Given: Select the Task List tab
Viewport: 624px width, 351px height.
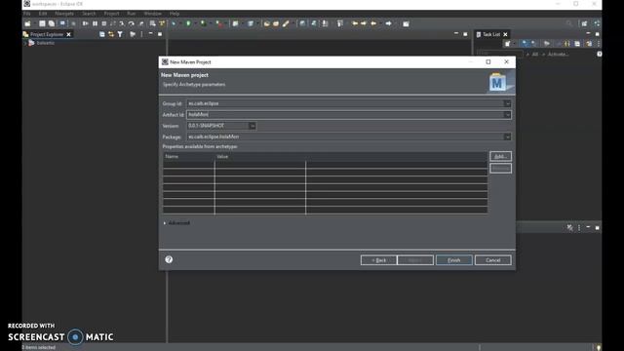Looking at the screenshot, I should click(491, 35).
